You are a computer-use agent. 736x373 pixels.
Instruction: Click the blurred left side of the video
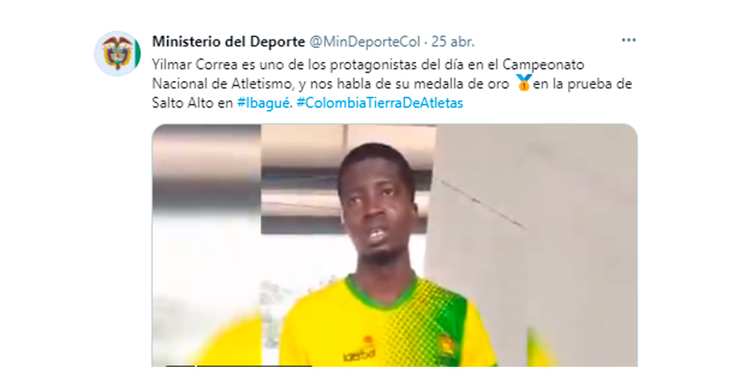pyautogui.click(x=207, y=245)
